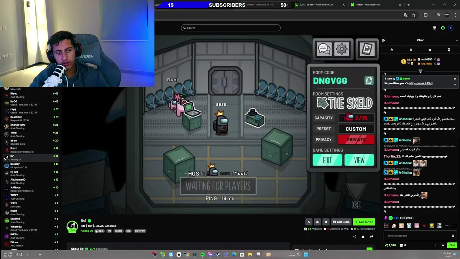Image resolution: width=460 pixels, height=259 pixels.
Task: Click the report warning triangle icon
Action: pyautogui.click(x=363, y=236)
